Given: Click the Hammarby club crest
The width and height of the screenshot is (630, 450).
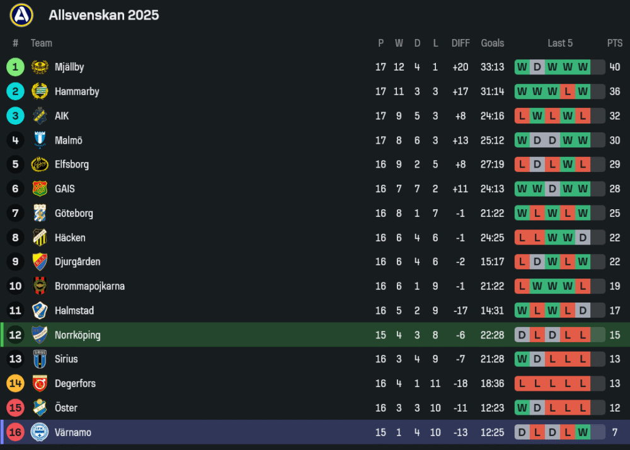Looking at the screenshot, I should pyautogui.click(x=40, y=91).
